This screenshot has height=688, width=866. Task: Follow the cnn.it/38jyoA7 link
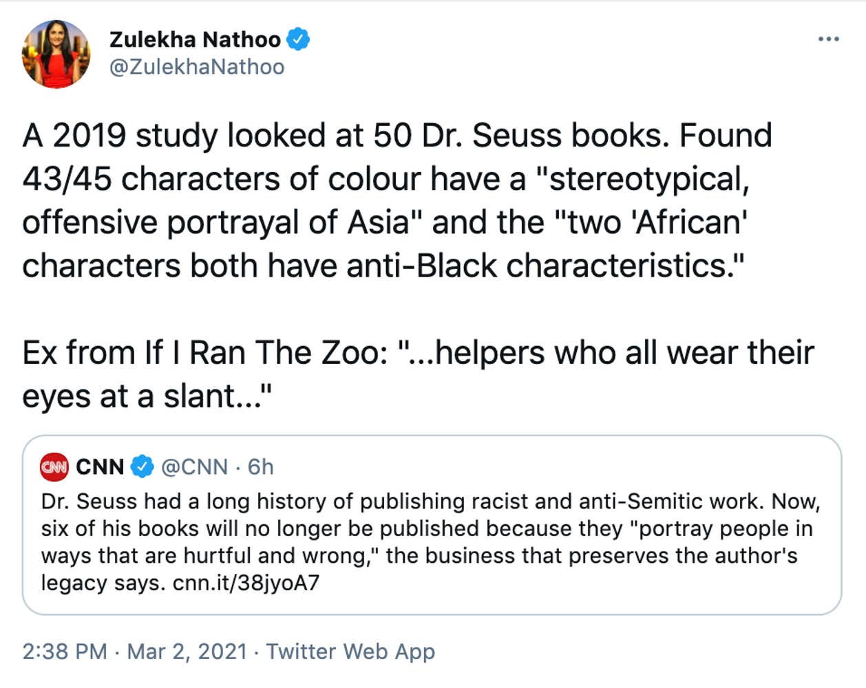click(x=246, y=583)
